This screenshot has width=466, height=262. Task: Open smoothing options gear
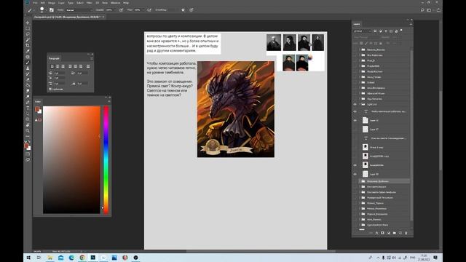coord(183,9)
